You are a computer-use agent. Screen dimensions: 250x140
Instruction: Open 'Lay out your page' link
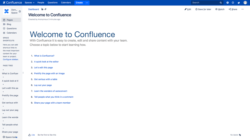pyautogui.click(x=43, y=85)
